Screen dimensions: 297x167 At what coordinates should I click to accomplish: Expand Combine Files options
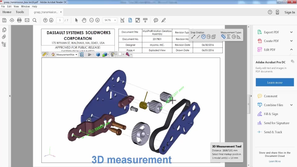[x=291, y=105]
